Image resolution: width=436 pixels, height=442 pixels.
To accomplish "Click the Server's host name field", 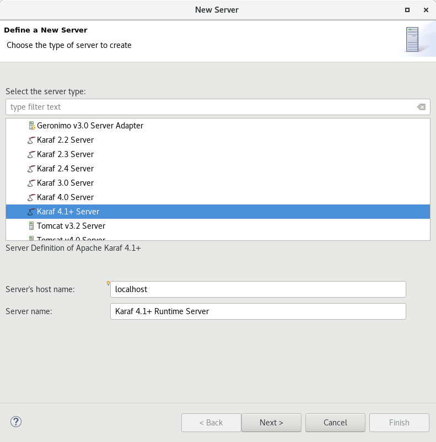I will point(258,289).
